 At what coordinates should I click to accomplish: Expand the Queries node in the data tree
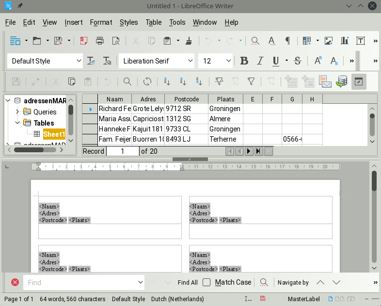17,112
